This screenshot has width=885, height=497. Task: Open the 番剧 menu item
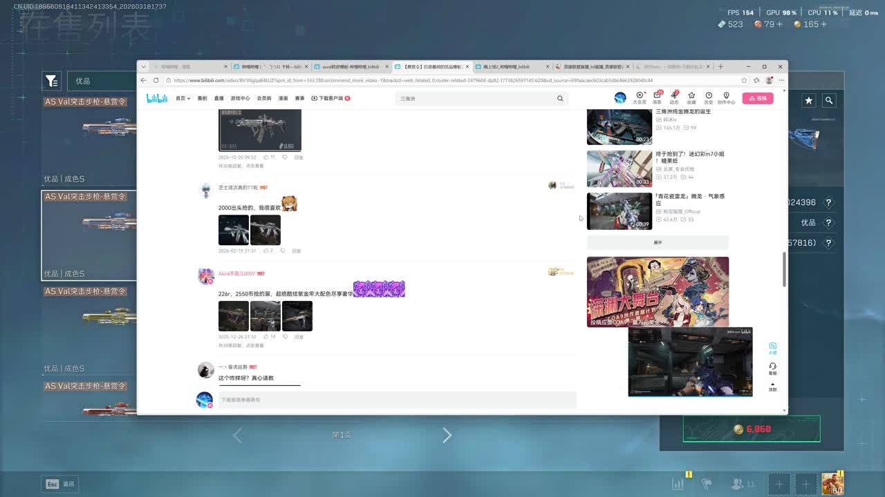pyautogui.click(x=203, y=99)
